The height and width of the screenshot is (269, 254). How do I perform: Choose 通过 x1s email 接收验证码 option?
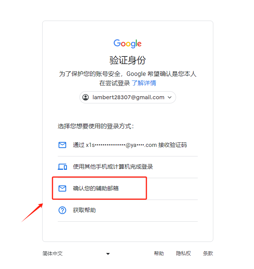[x=128, y=145]
